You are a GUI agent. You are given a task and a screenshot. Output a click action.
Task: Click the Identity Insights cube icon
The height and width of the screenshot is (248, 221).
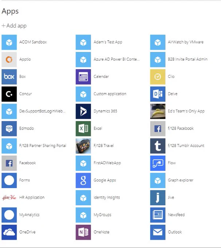pos(83,198)
